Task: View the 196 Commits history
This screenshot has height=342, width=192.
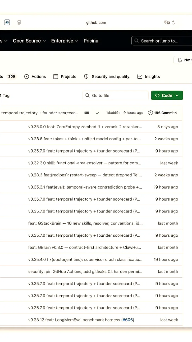Action: coord(162,113)
